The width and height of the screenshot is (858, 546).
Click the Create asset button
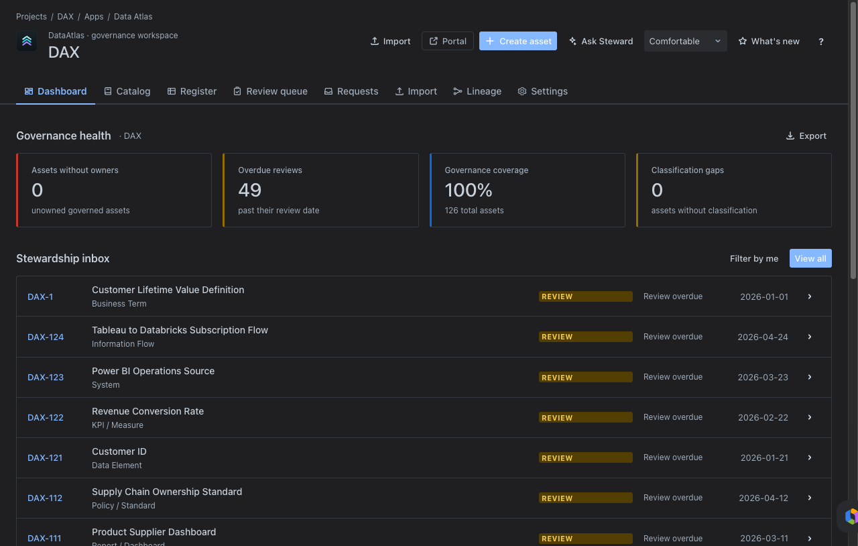[518, 41]
